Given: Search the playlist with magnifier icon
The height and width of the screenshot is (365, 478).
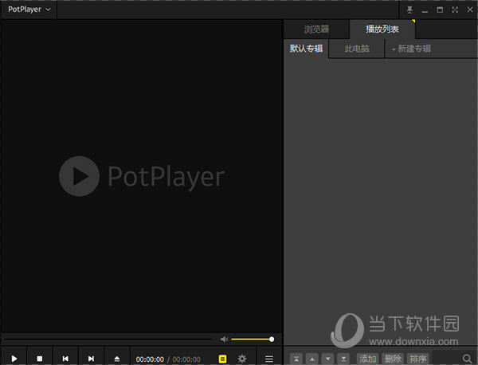Looking at the screenshot, I should click(x=467, y=359).
